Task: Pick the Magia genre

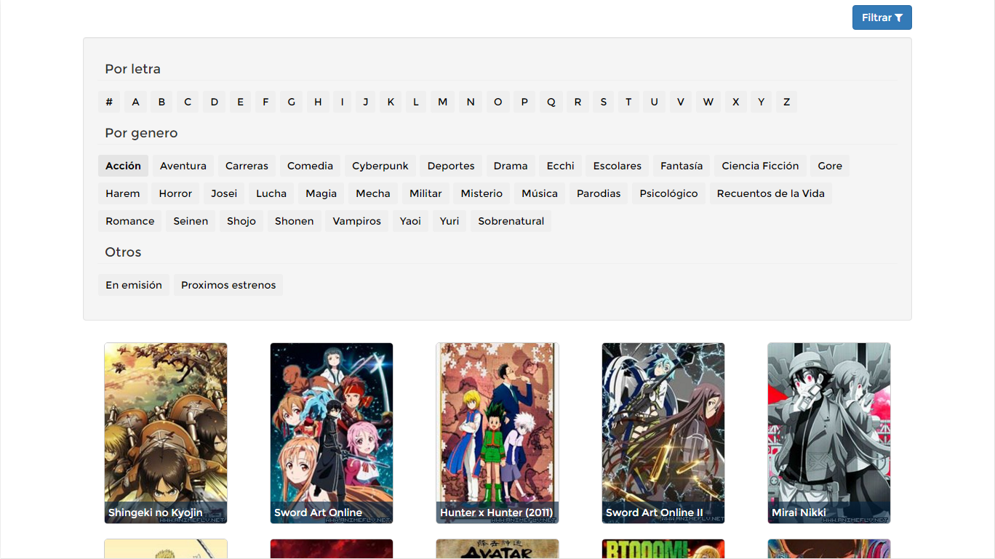Action: (x=321, y=193)
